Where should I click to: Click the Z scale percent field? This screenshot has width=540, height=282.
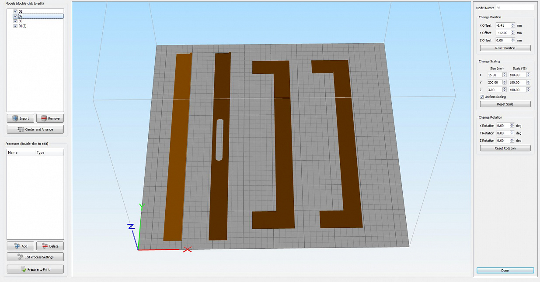click(x=517, y=90)
